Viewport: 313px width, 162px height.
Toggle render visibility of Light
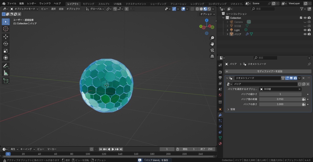[x=309, y=30]
